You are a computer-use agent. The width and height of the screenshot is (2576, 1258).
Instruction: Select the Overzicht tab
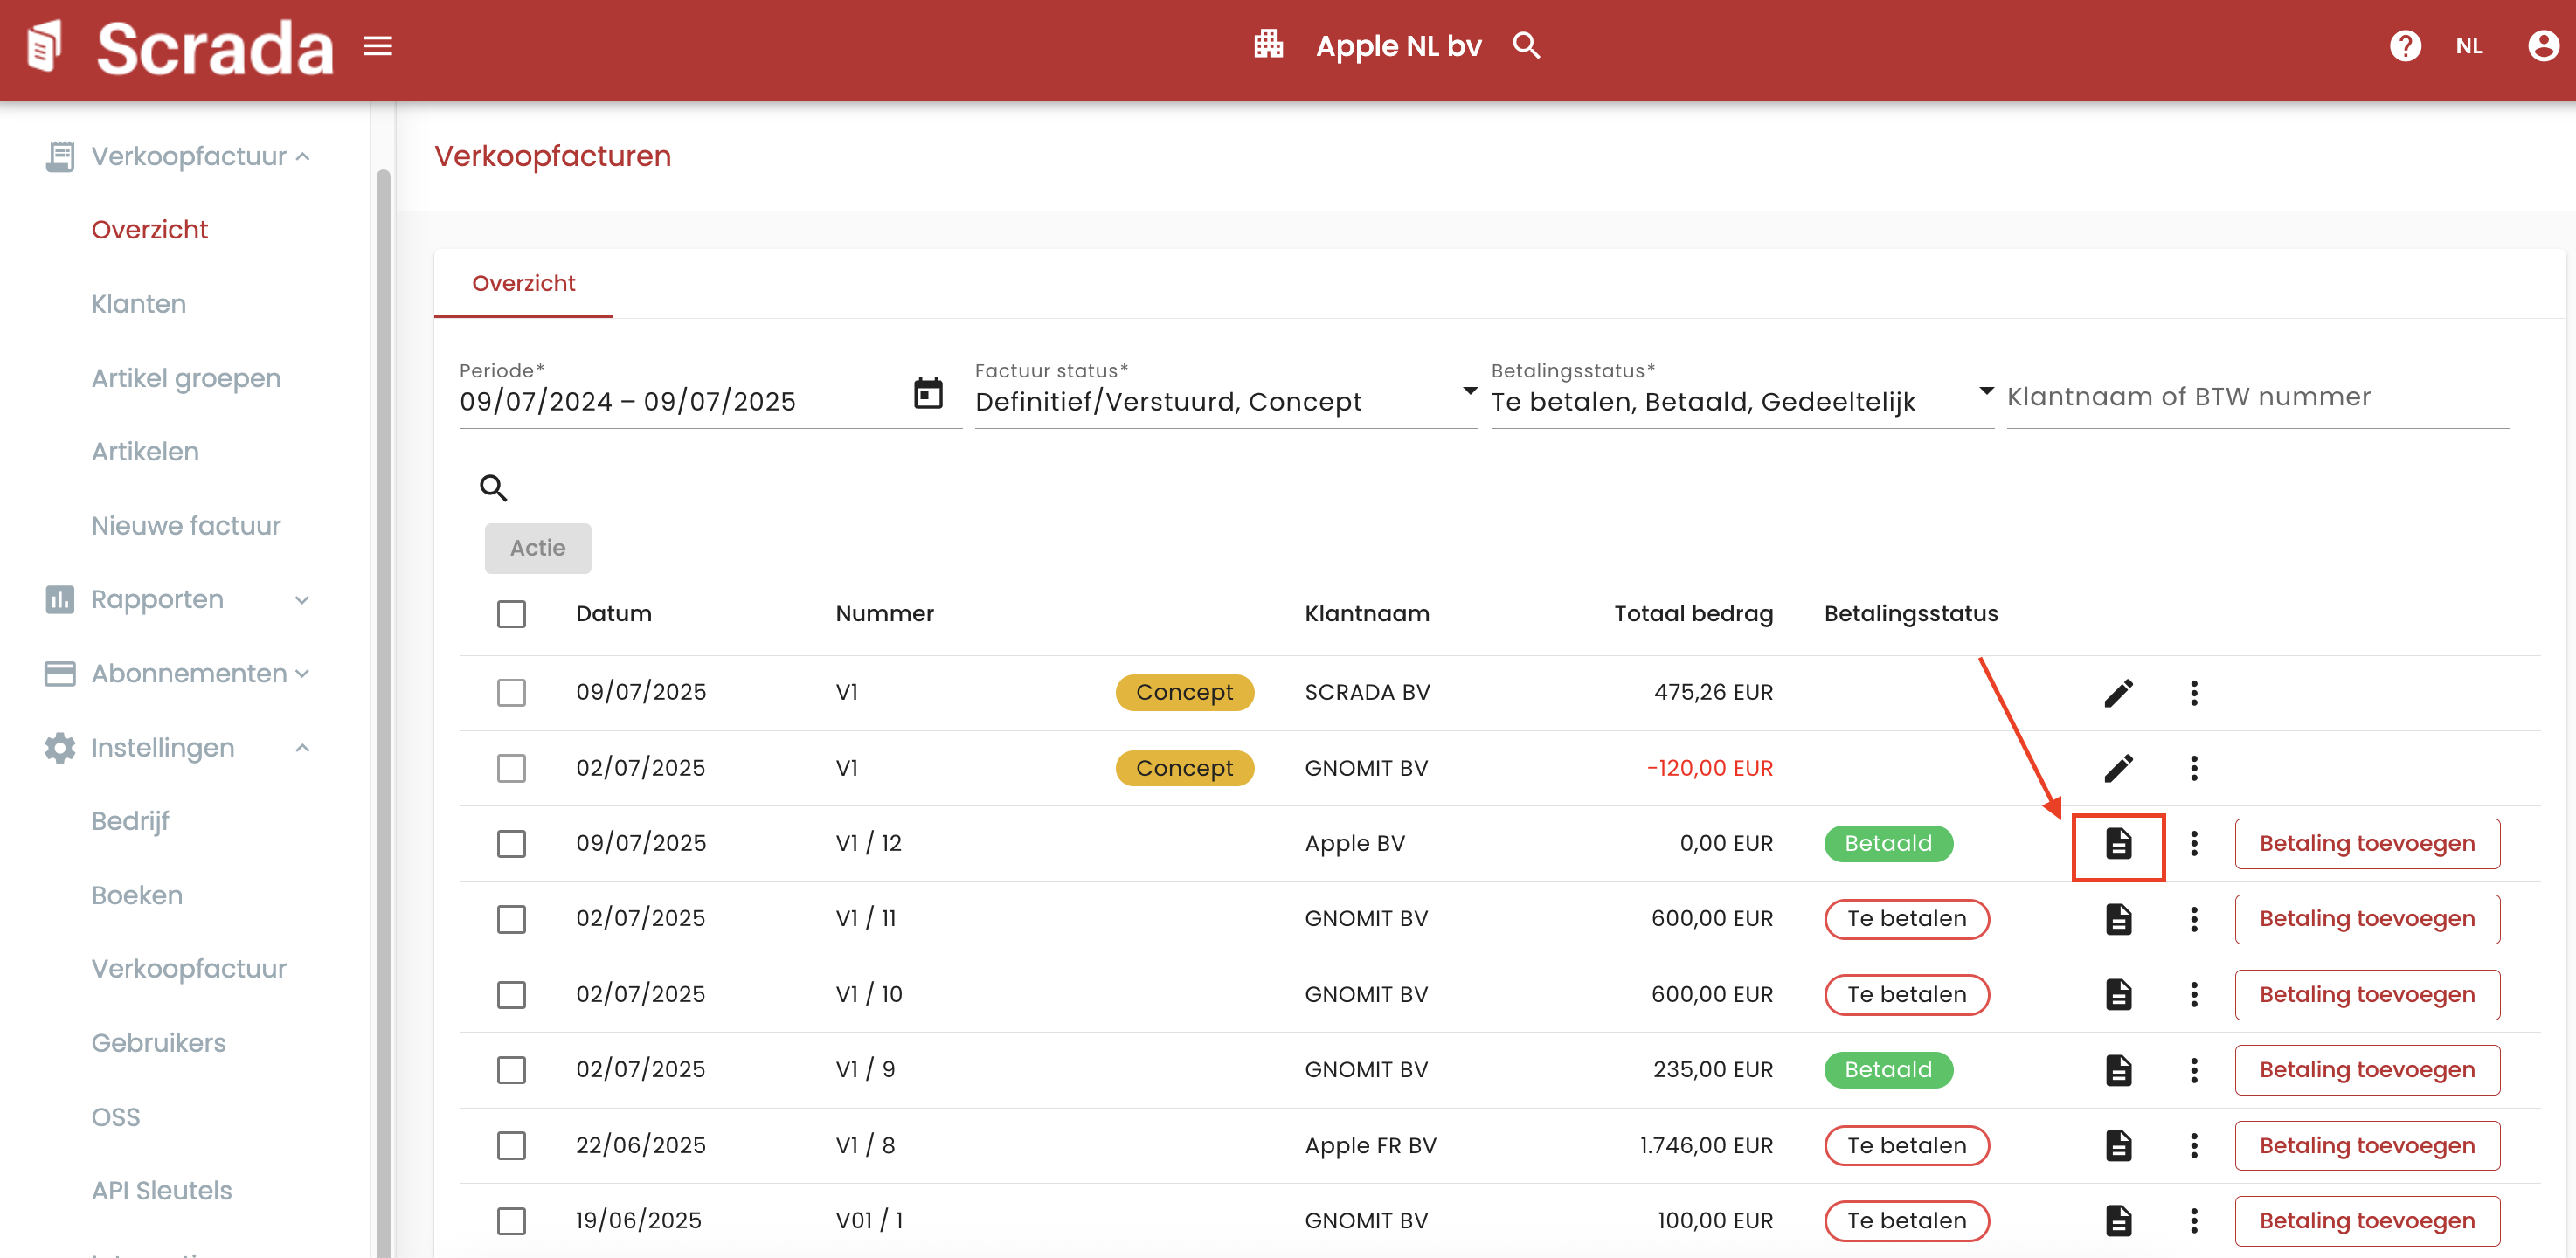[x=523, y=284]
